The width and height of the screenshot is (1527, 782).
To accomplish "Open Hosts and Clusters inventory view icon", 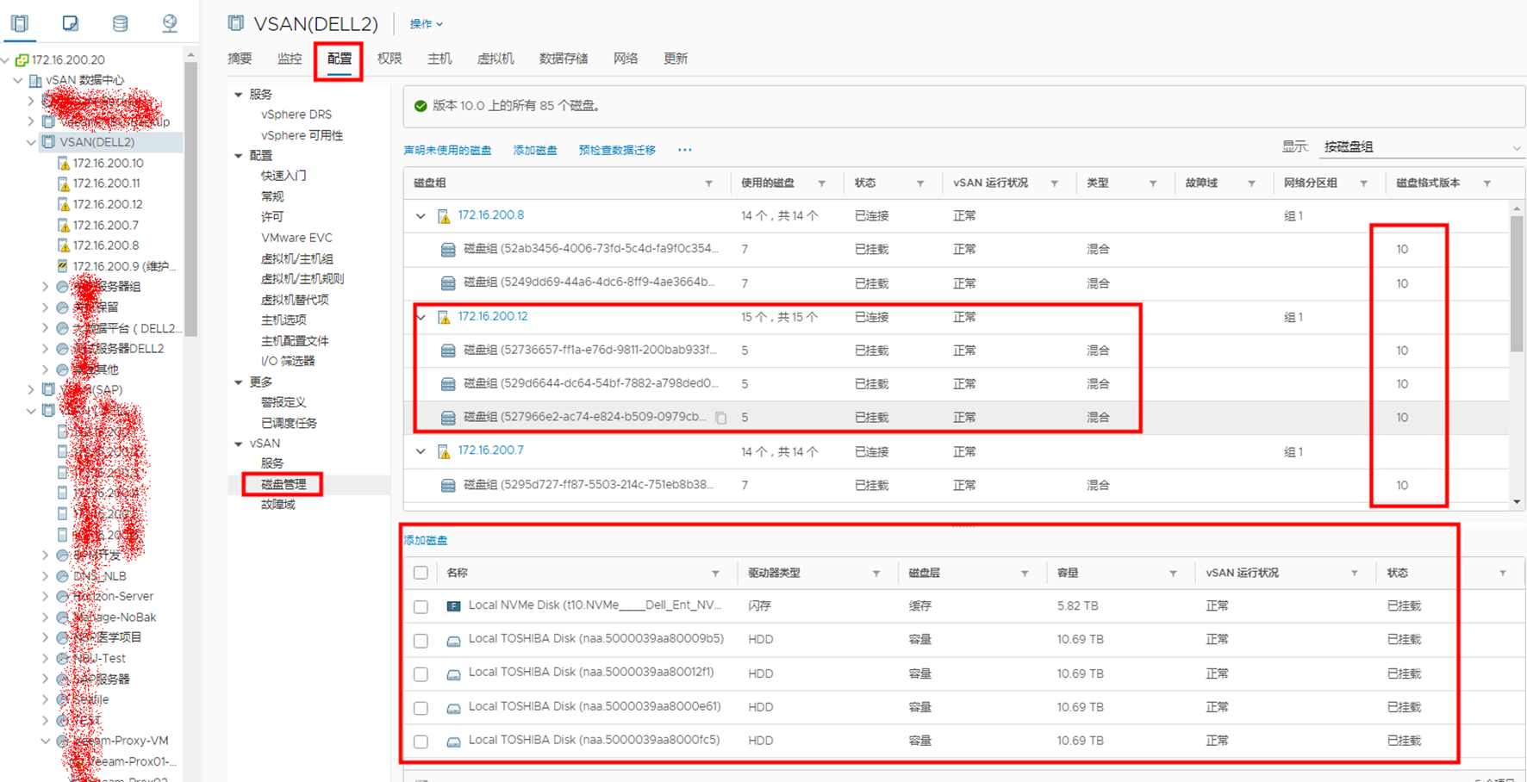I will click(20, 23).
